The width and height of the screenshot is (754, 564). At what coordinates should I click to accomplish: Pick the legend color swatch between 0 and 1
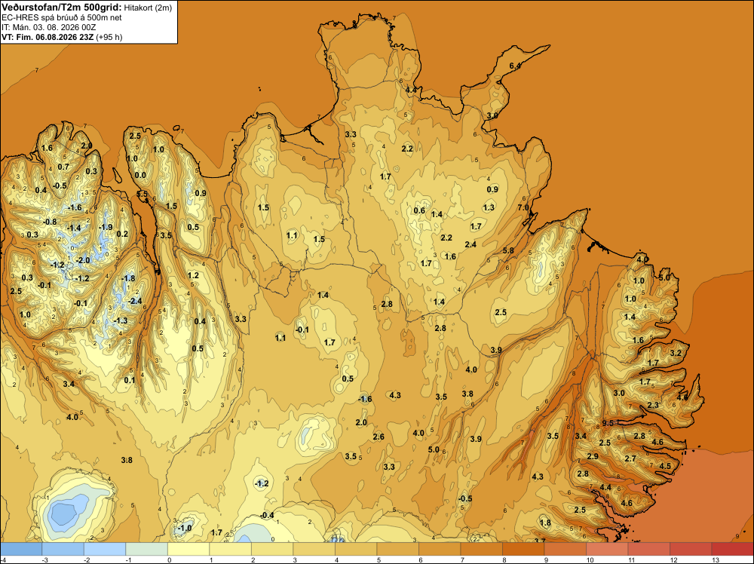(x=188, y=549)
